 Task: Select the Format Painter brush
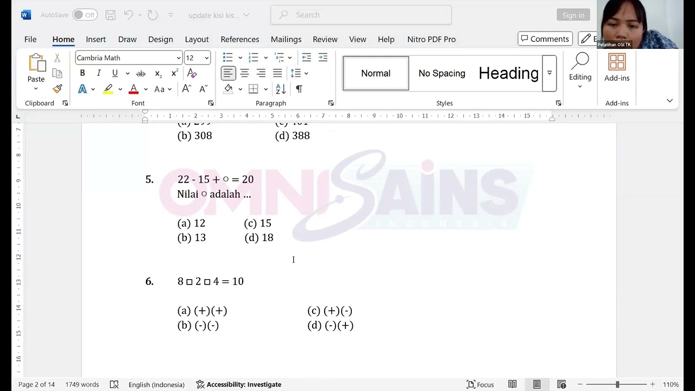pos(58,89)
